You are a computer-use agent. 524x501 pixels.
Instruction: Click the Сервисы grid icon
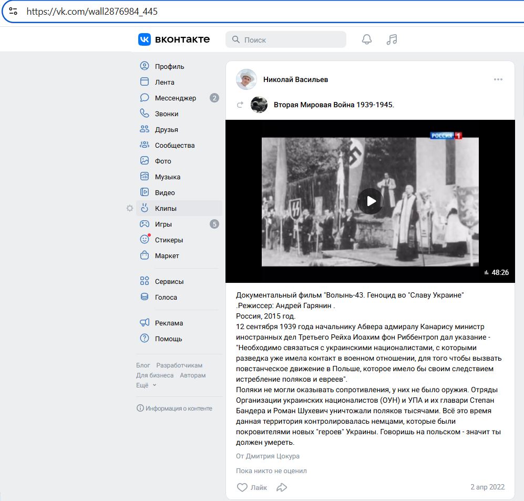[145, 281]
